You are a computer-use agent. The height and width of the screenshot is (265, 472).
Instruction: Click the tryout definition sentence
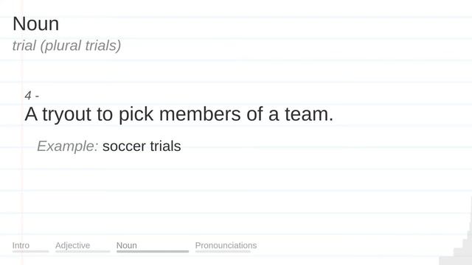[x=178, y=115]
